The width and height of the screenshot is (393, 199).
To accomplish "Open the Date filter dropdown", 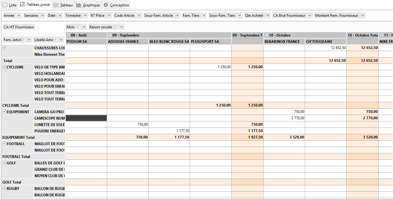I will [x=60, y=16].
